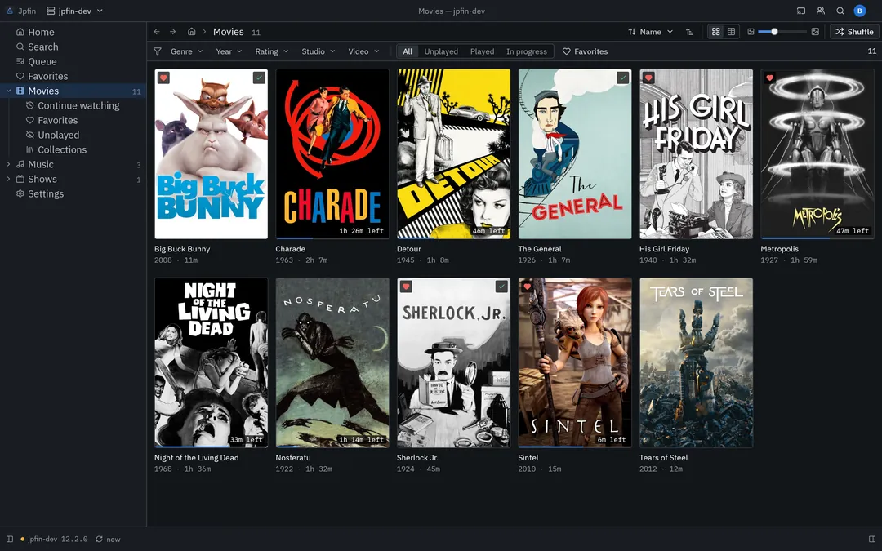
Task: Open the cast to device icon
Action: tap(801, 11)
